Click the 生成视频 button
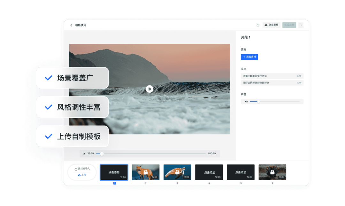 [x=289, y=25]
